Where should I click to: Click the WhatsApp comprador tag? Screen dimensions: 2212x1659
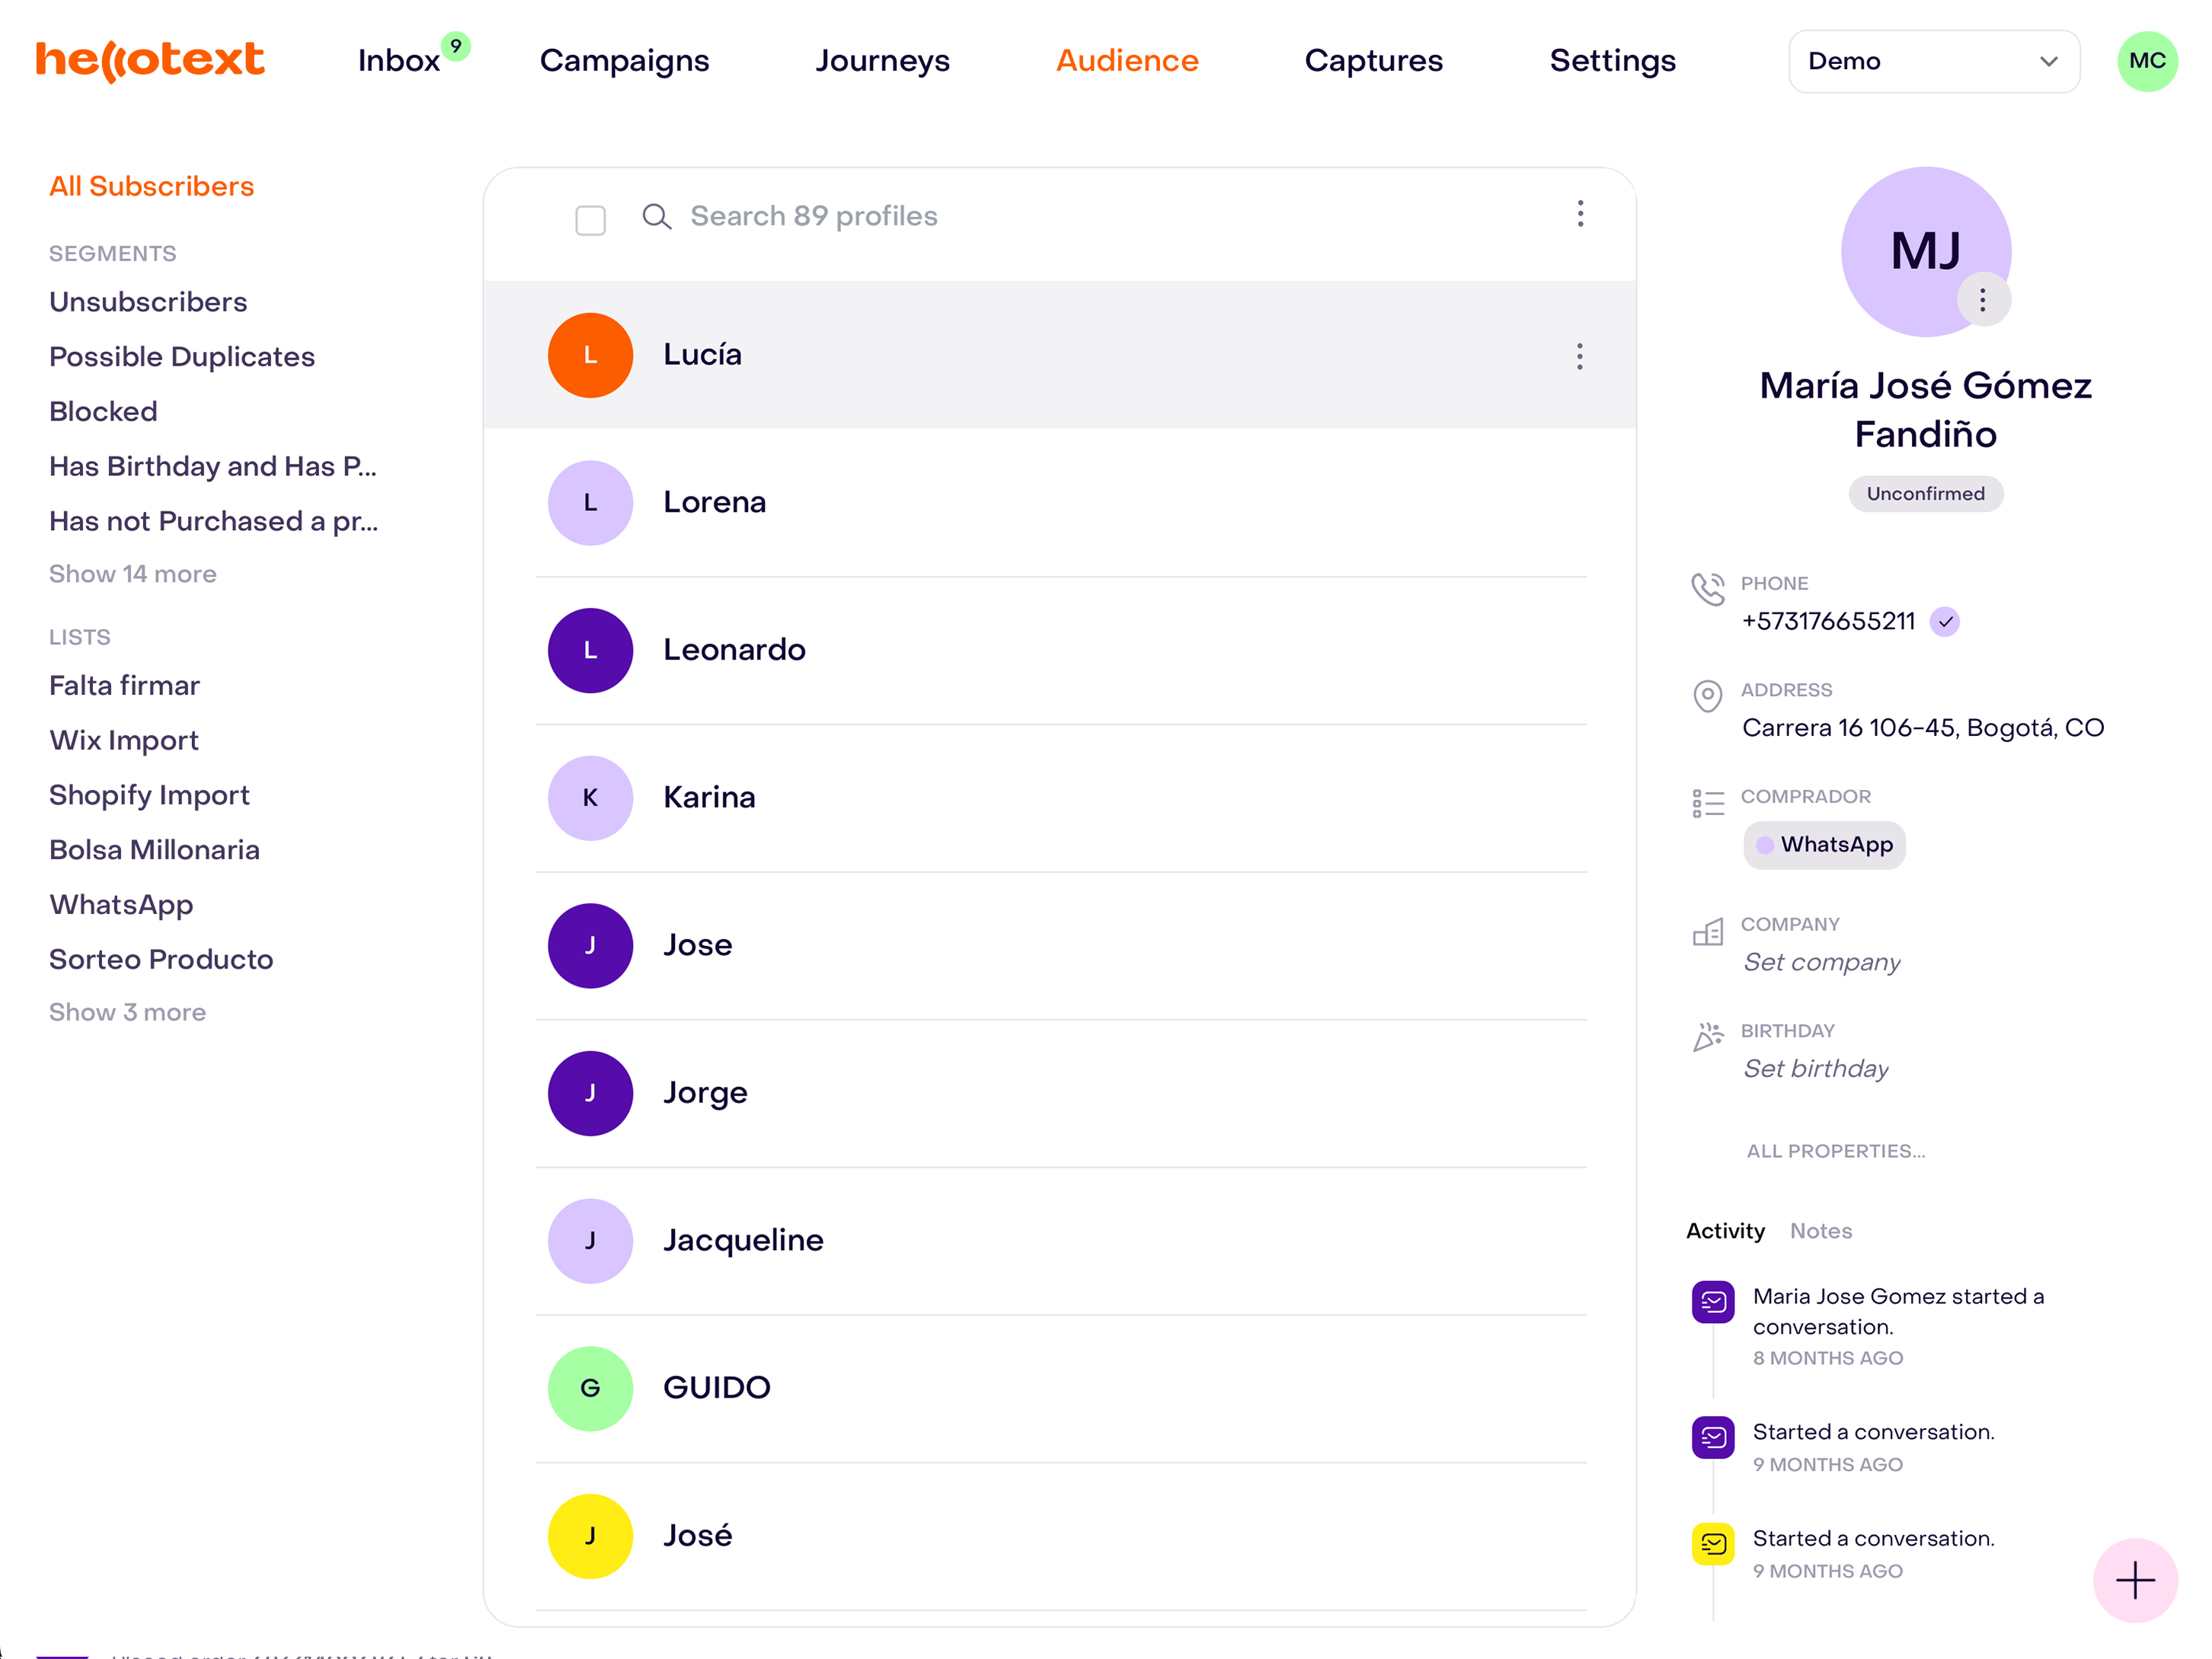[x=1824, y=845]
